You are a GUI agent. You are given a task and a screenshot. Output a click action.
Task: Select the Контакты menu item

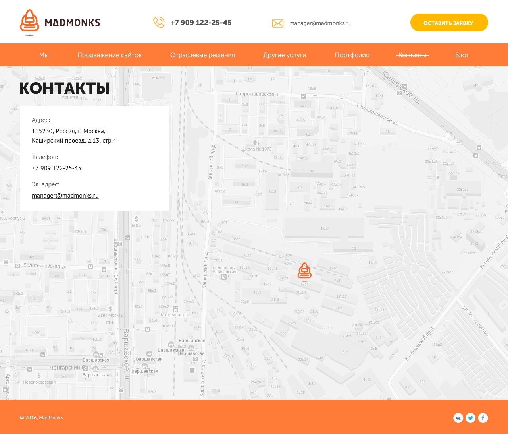(x=412, y=55)
